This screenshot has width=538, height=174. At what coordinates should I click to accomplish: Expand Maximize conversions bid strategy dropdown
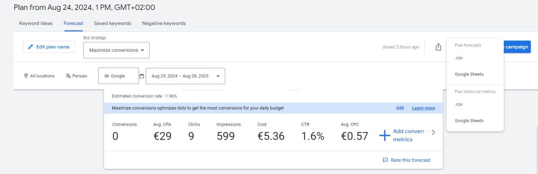(x=117, y=50)
